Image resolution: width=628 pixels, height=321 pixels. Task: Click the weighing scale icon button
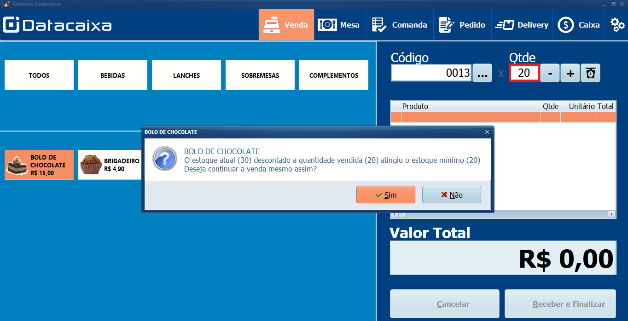tap(590, 73)
